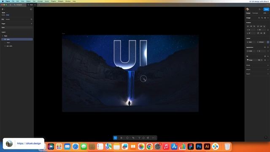Click Align bottom icon in Position section
This screenshot has height=152, width=270.
coord(265,26)
